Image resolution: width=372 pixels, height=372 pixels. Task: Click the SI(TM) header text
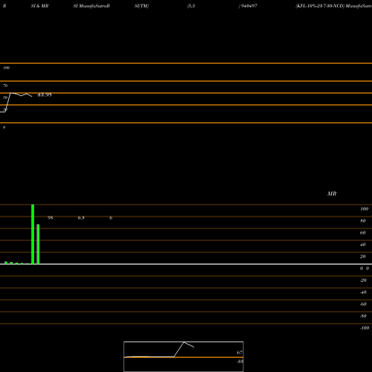pos(141,6)
